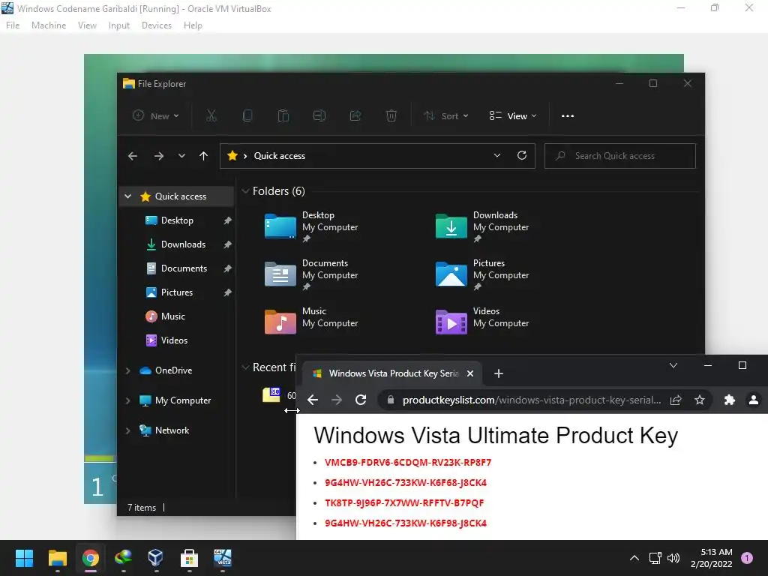The width and height of the screenshot is (768, 576).
Task: Collapse the Recent files group
Action: 245,367
